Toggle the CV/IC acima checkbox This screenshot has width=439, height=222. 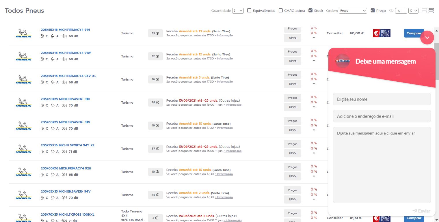click(x=281, y=11)
